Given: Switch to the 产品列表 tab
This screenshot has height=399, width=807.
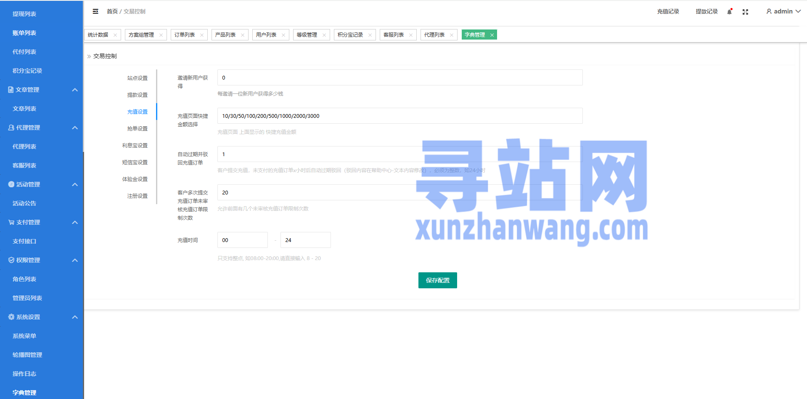Looking at the screenshot, I should (225, 35).
